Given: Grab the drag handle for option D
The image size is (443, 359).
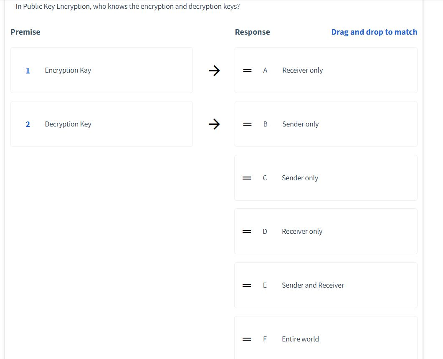Looking at the screenshot, I should (x=247, y=231).
